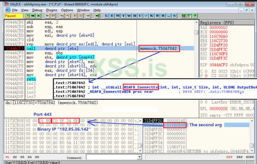Viewport: 257px width, 164px height.
Task: Click disassembly pane scrollbar thumb
Action: (196, 32)
